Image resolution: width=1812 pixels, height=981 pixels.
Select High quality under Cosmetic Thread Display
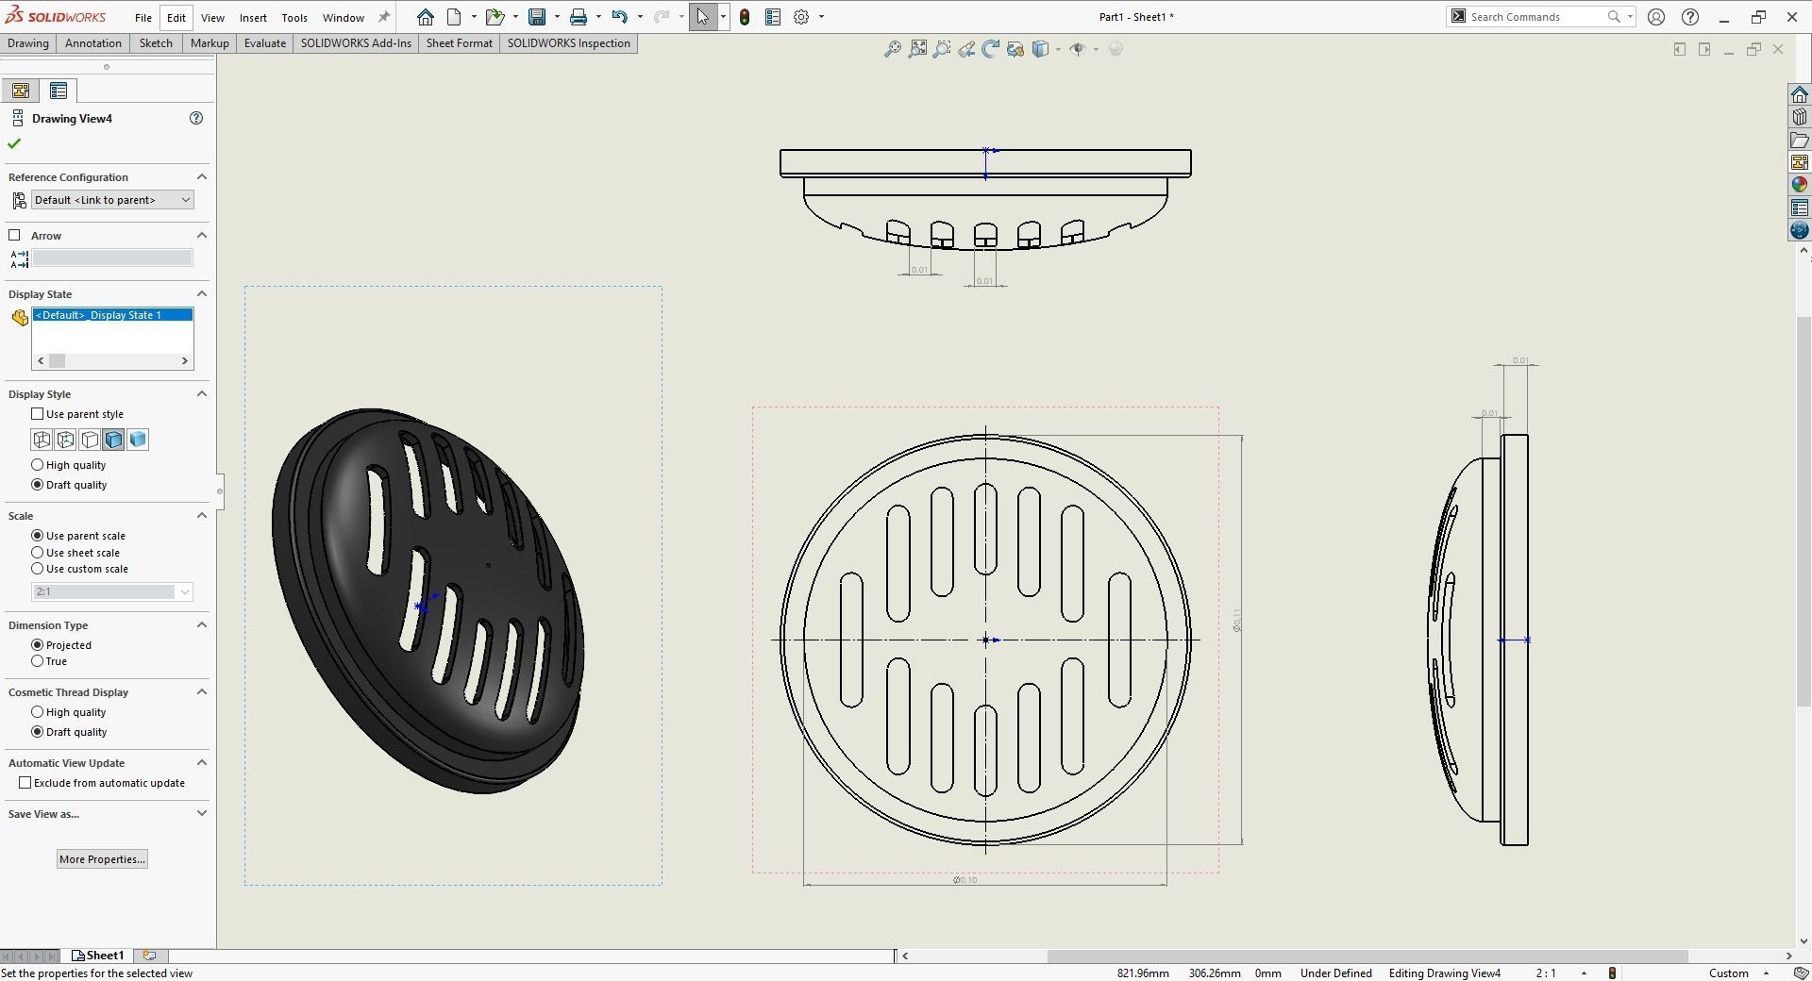point(38,712)
